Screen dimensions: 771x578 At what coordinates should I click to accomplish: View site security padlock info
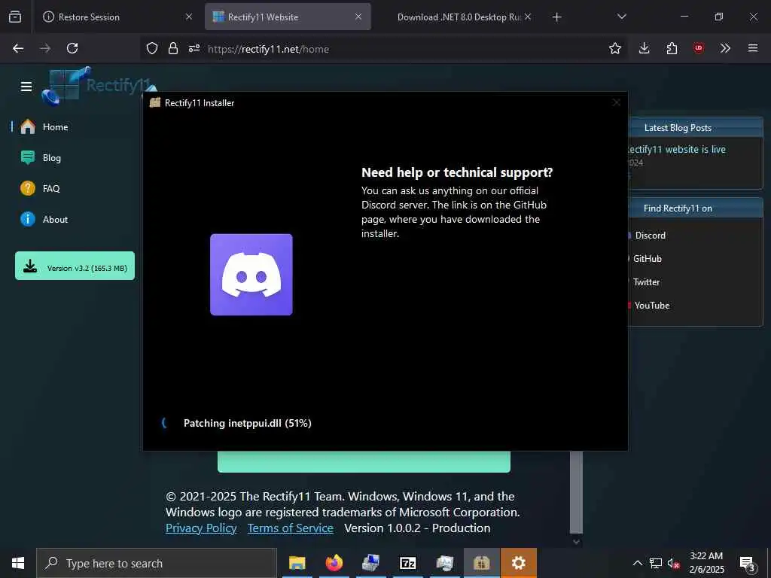tap(173, 48)
